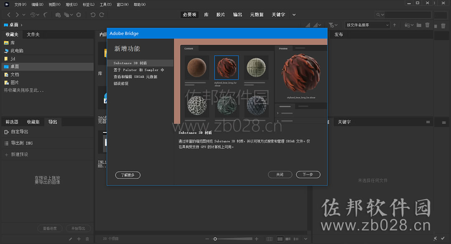Click the edit preset pencil icon
The image size is (451, 244).
(71, 239)
